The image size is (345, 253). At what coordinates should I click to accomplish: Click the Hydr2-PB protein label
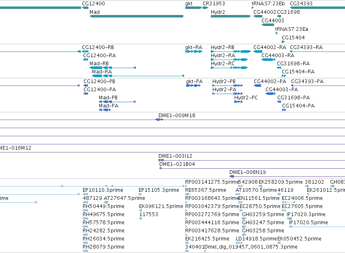(224, 81)
